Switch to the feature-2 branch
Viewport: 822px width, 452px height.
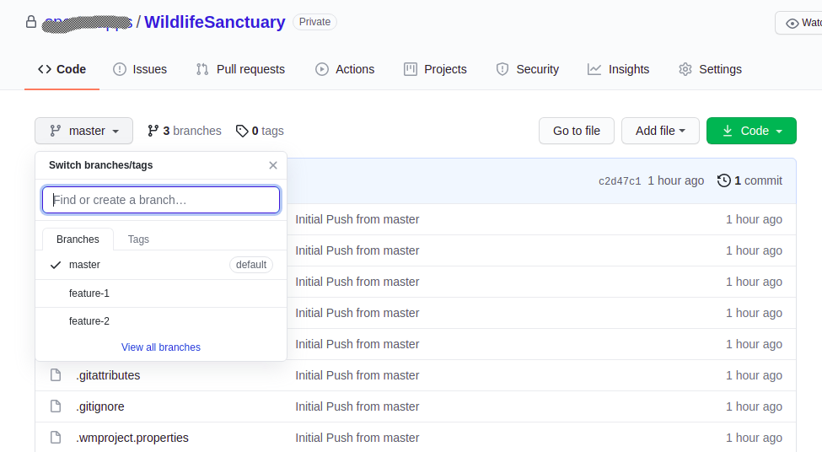pos(89,321)
